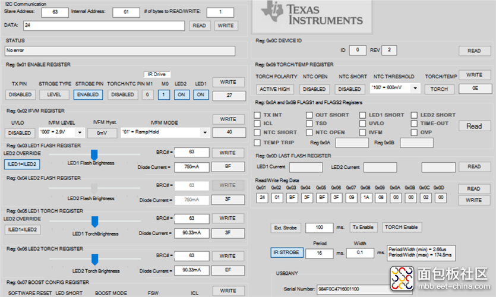The height and width of the screenshot is (297, 496).
Task: Toggle the UVLO DISABLED button
Action: tap(20, 133)
